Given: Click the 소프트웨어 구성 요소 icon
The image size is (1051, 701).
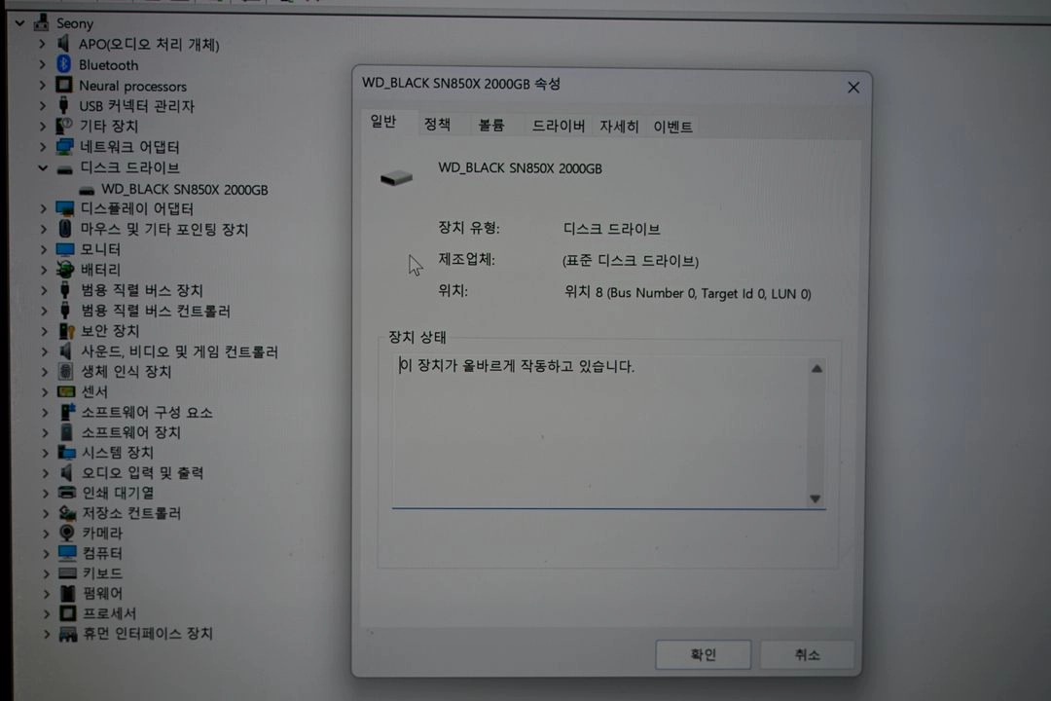Looking at the screenshot, I should (67, 411).
